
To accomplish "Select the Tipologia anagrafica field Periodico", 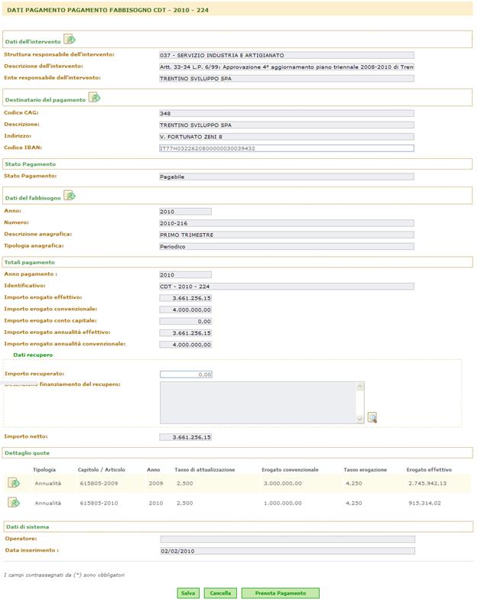I will (x=287, y=247).
